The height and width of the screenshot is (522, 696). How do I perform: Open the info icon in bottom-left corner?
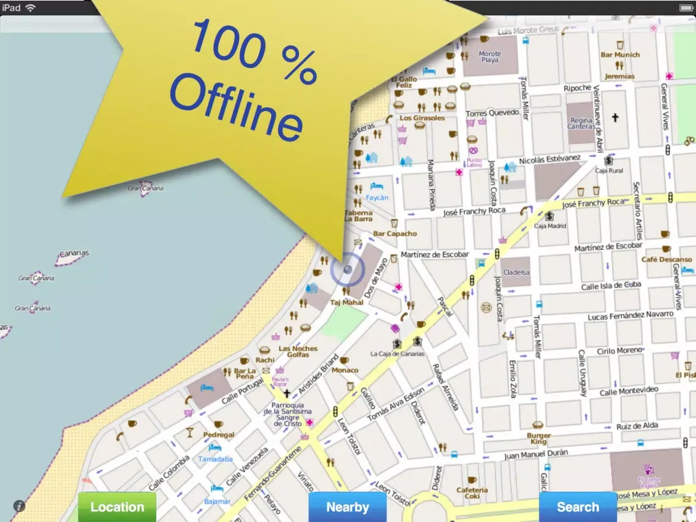pos(19,505)
